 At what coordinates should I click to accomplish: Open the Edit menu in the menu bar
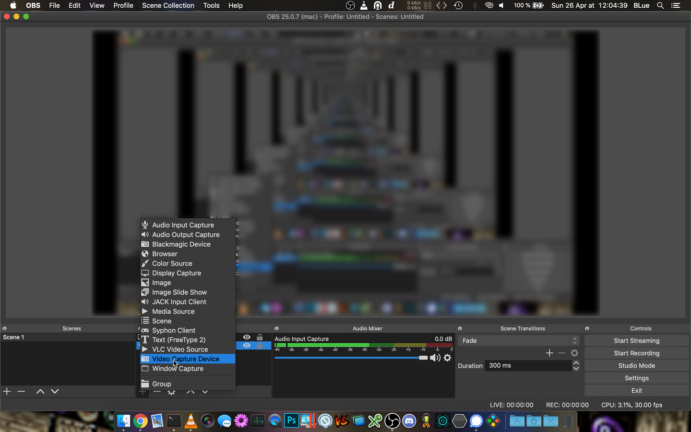click(x=74, y=5)
